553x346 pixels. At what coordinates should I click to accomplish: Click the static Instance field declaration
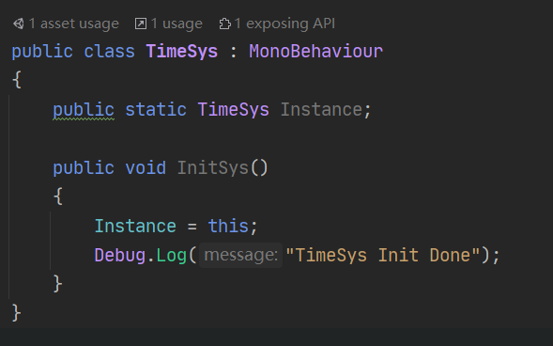[321, 110]
